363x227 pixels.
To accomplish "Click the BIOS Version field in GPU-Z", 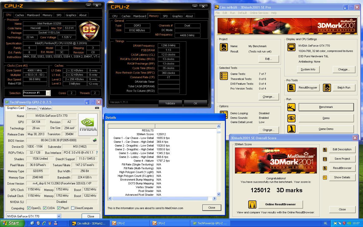I will point(58,140).
